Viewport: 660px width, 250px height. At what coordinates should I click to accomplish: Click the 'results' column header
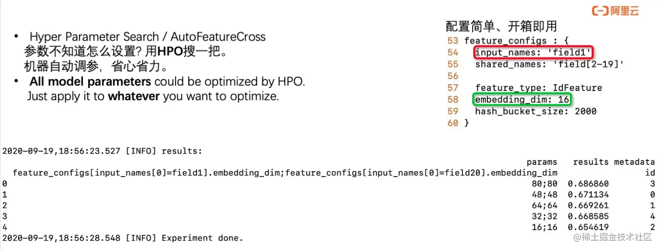(590, 162)
